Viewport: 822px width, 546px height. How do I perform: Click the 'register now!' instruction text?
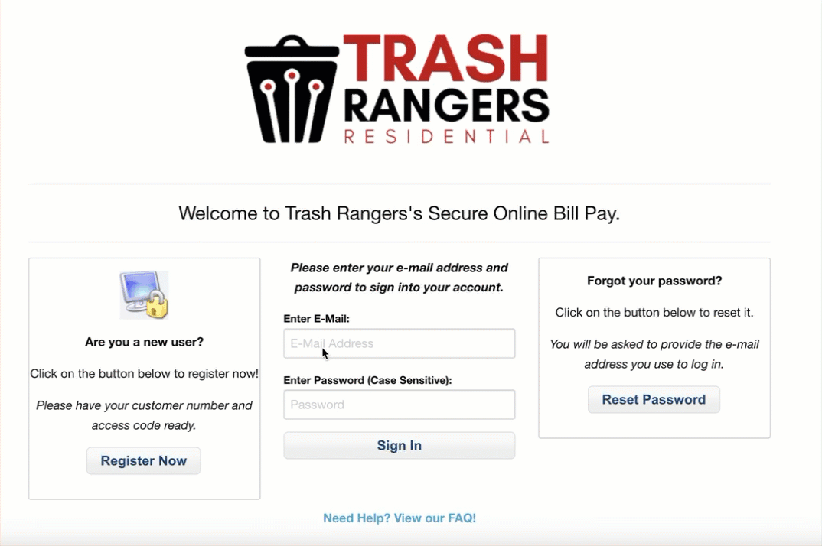pyautogui.click(x=144, y=374)
